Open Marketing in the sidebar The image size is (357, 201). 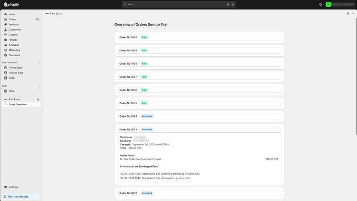(x=14, y=50)
